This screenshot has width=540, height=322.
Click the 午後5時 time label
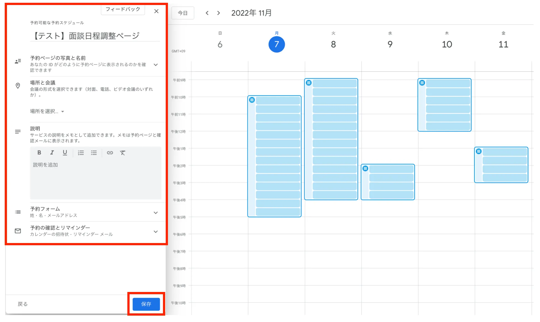(179, 217)
